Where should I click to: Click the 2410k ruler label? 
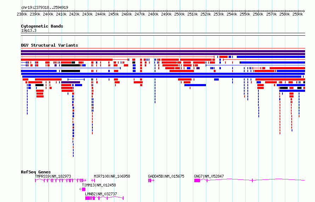61,14
